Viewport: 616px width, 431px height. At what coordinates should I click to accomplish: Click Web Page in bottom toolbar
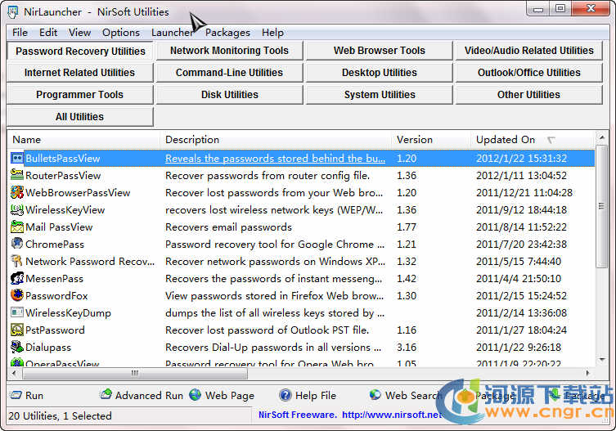(222, 395)
